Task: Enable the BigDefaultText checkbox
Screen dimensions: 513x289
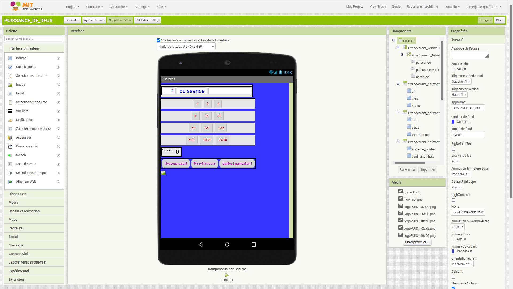Action: (x=453, y=149)
